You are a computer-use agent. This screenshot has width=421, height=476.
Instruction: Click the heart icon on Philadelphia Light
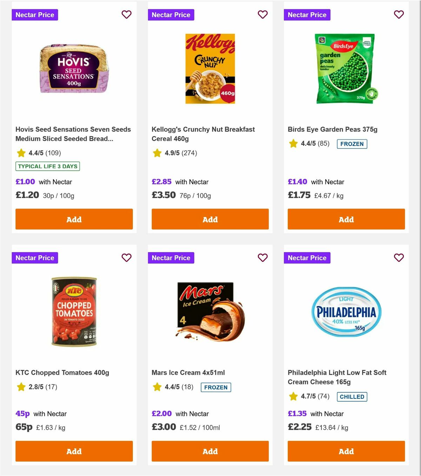(x=399, y=258)
